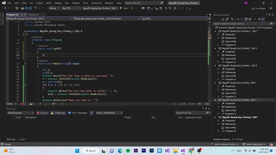Click Refresh icon in Solution Explorer toolbar
This screenshot has height=155, width=276.
pos(242,19)
